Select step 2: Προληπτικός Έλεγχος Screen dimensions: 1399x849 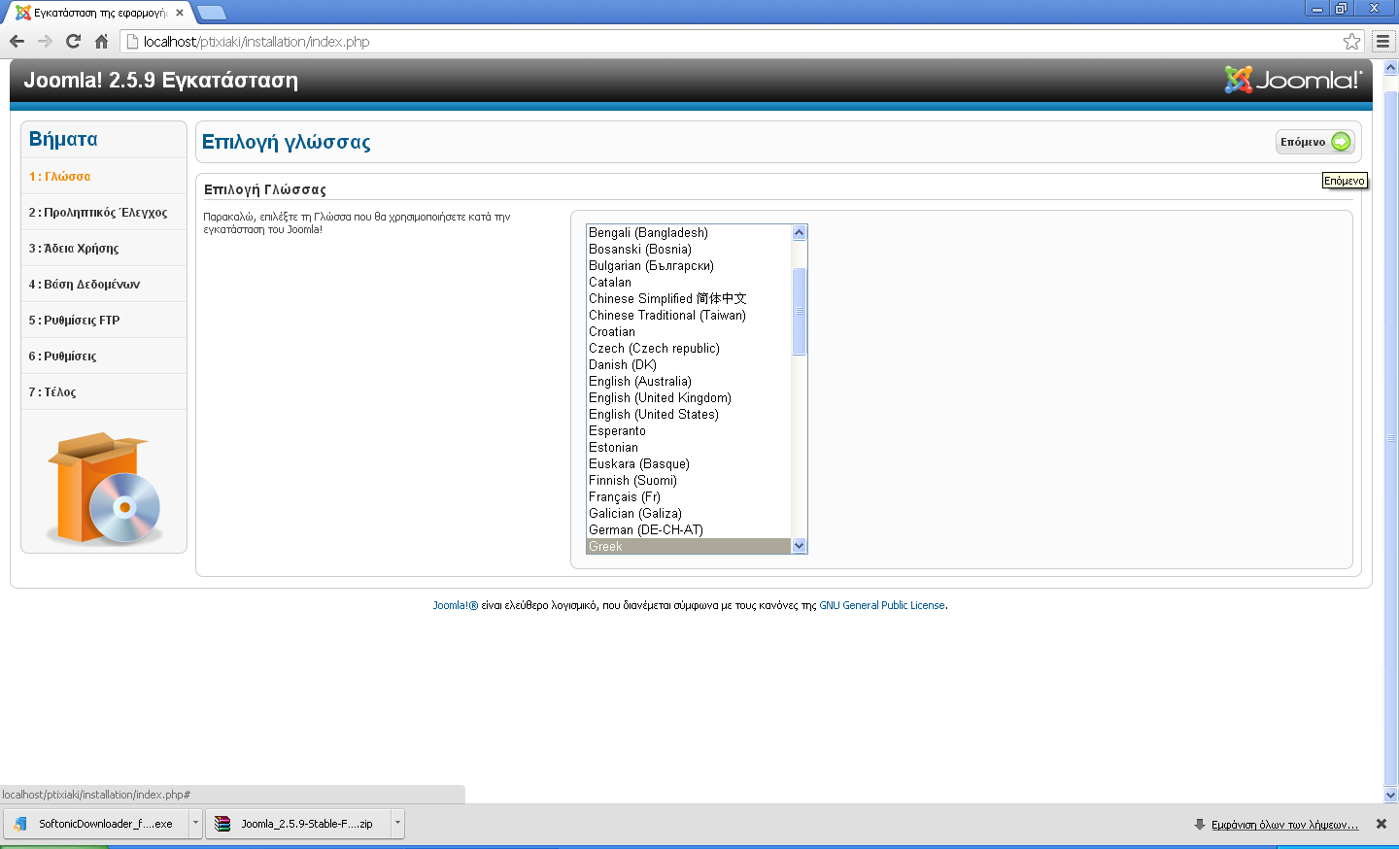click(x=104, y=213)
